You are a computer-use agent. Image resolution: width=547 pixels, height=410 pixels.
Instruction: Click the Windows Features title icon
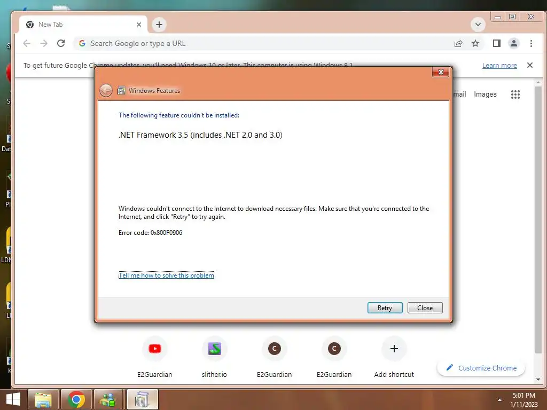point(121,91)
